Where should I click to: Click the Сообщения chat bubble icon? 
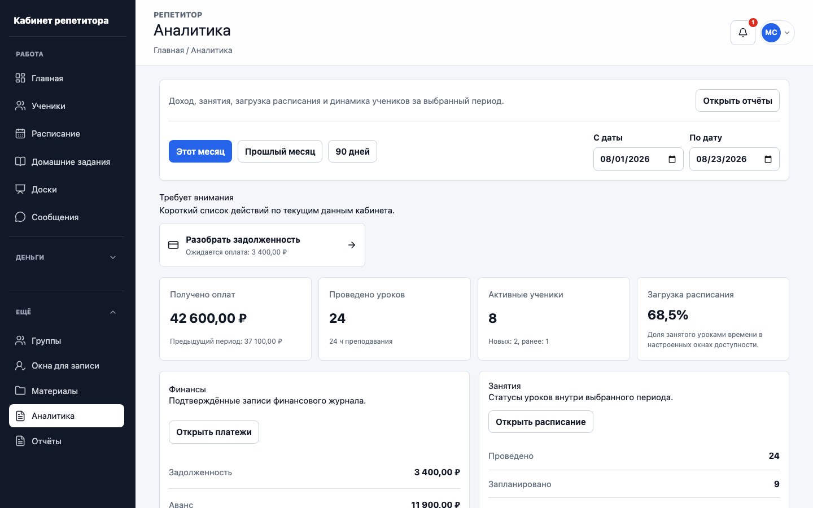coord(20,217)
